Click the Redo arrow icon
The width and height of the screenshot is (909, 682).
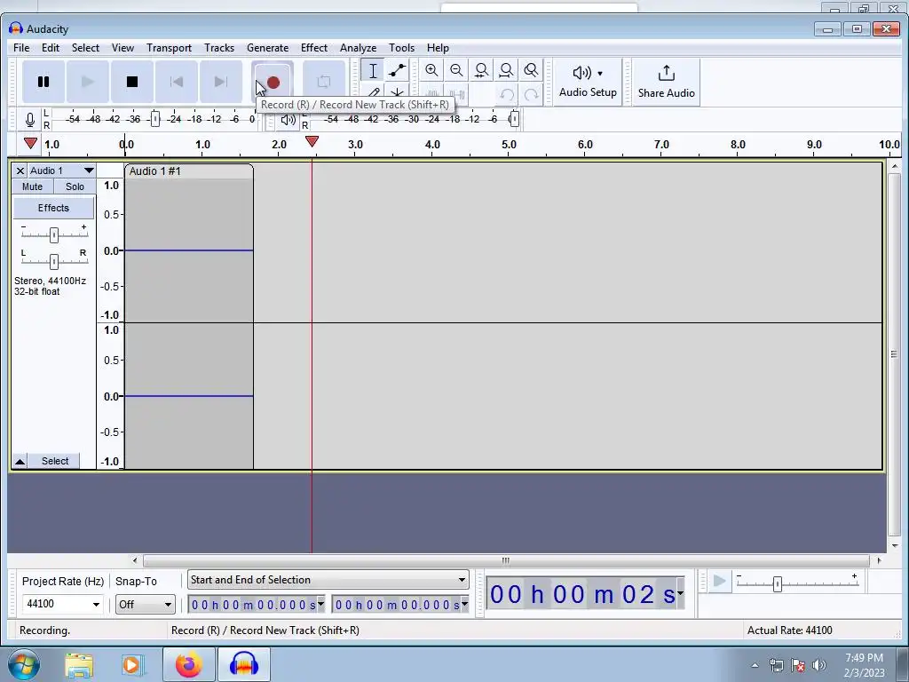coord(531,95)
